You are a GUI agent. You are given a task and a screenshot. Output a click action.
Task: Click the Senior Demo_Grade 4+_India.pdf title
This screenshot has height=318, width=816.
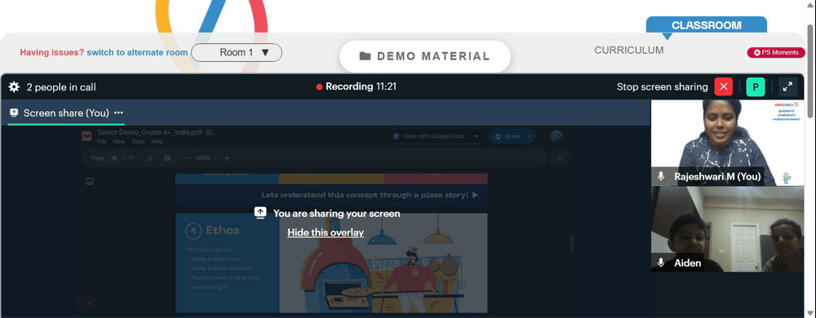pos(149,132)
